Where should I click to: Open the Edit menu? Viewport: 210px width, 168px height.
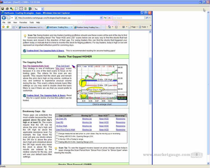tap(9, 23)
